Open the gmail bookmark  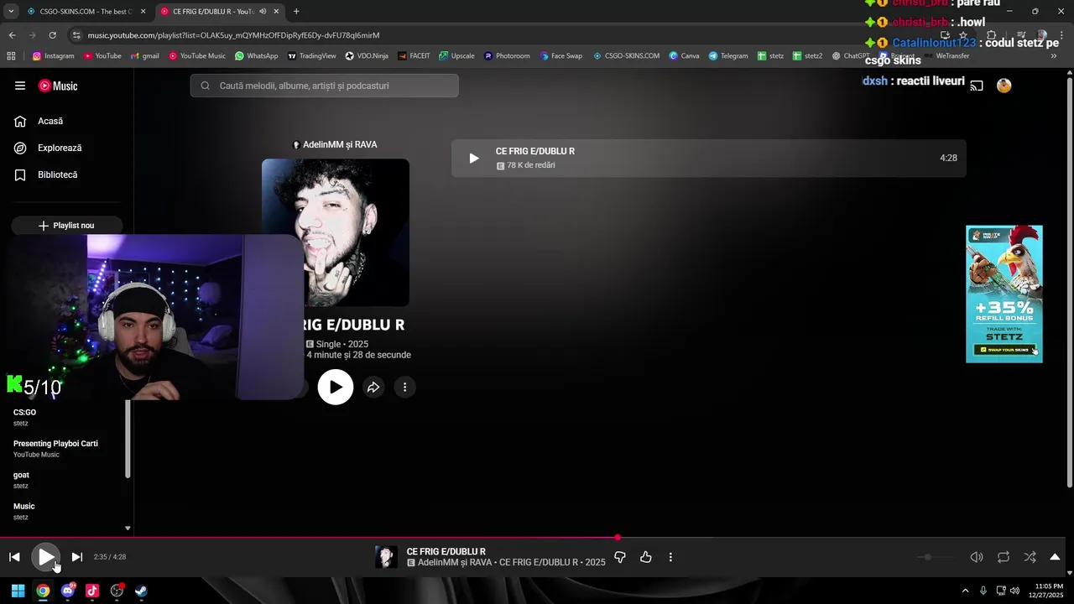point(144,56)
